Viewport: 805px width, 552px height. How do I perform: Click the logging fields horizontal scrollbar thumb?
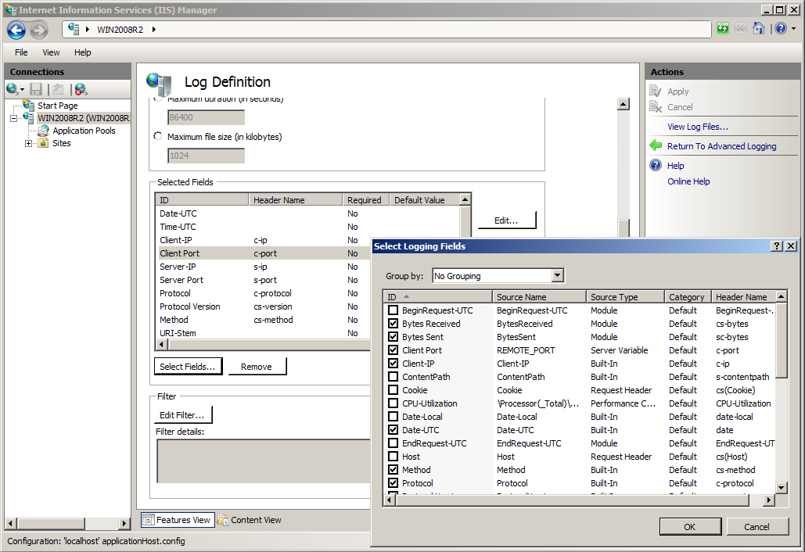click(x=573, y=500)
